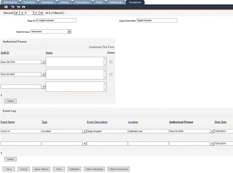Click the Issue / Return button
The width and height of the screenshot is (233, 173).
[41, 169]
